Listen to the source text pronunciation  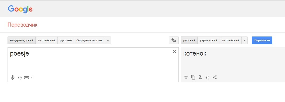(x=19, y=78)
